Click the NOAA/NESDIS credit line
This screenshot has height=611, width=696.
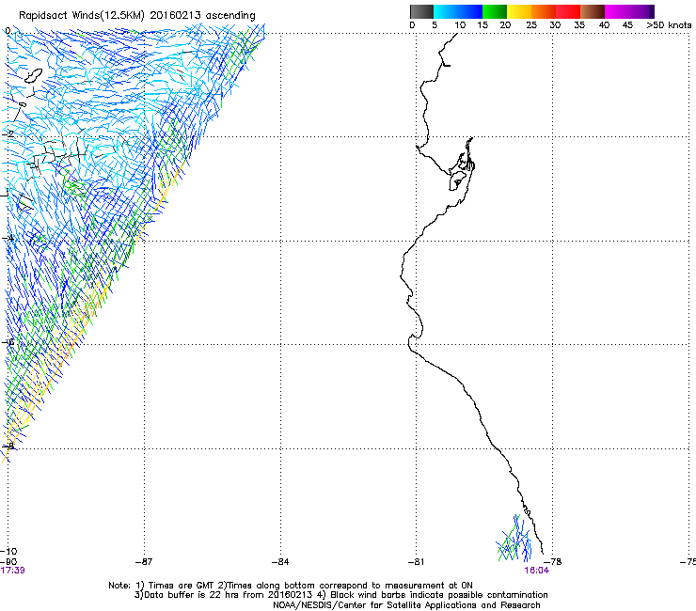[x=406, y=605]
